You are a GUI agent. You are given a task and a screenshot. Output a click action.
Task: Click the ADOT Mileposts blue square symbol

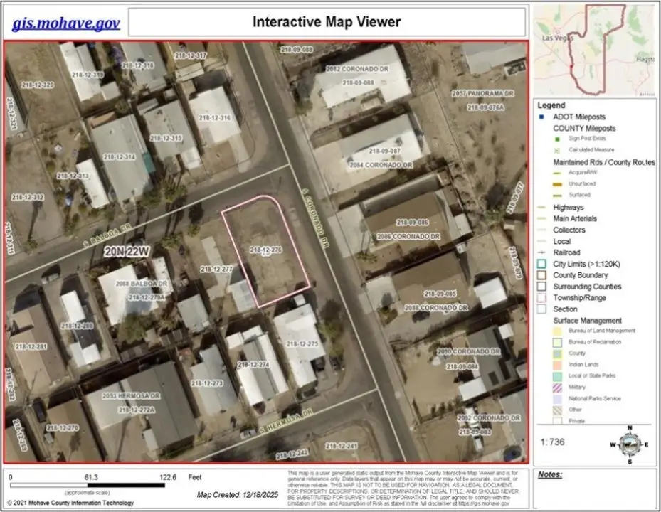point(541,117)
